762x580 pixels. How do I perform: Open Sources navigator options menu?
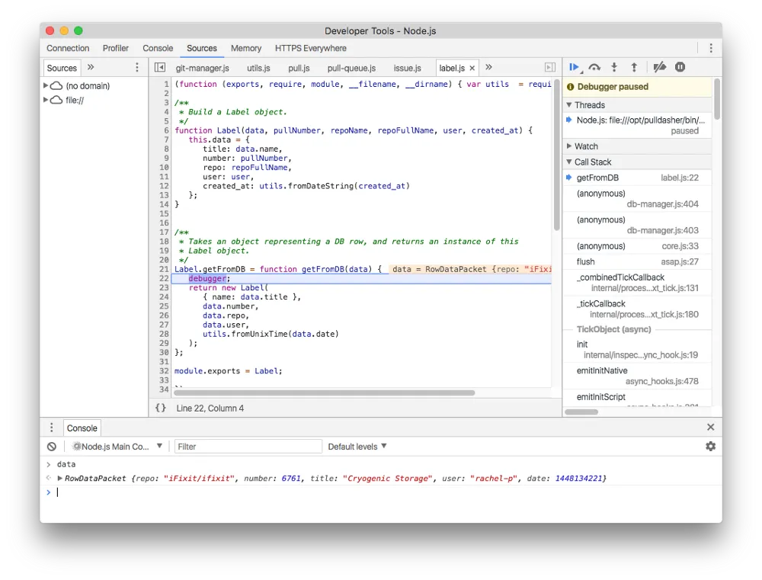pos(136,68)
